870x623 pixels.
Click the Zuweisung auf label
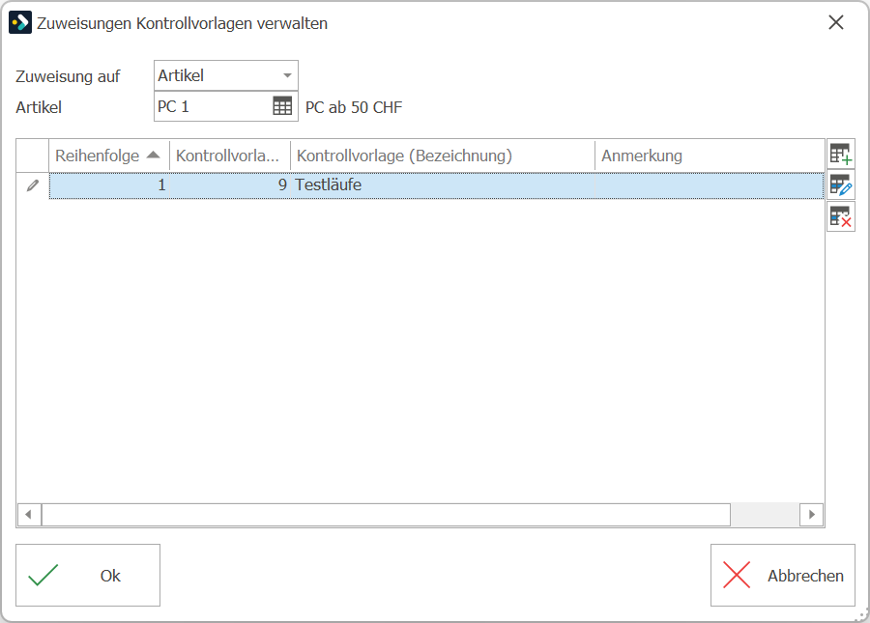pyautogui.click(x=68, y=76)
